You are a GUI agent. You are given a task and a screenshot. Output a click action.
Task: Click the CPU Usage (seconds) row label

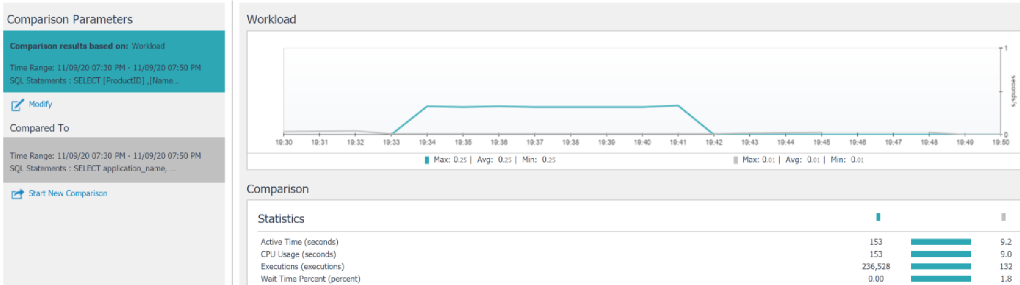tap(299, 254)
